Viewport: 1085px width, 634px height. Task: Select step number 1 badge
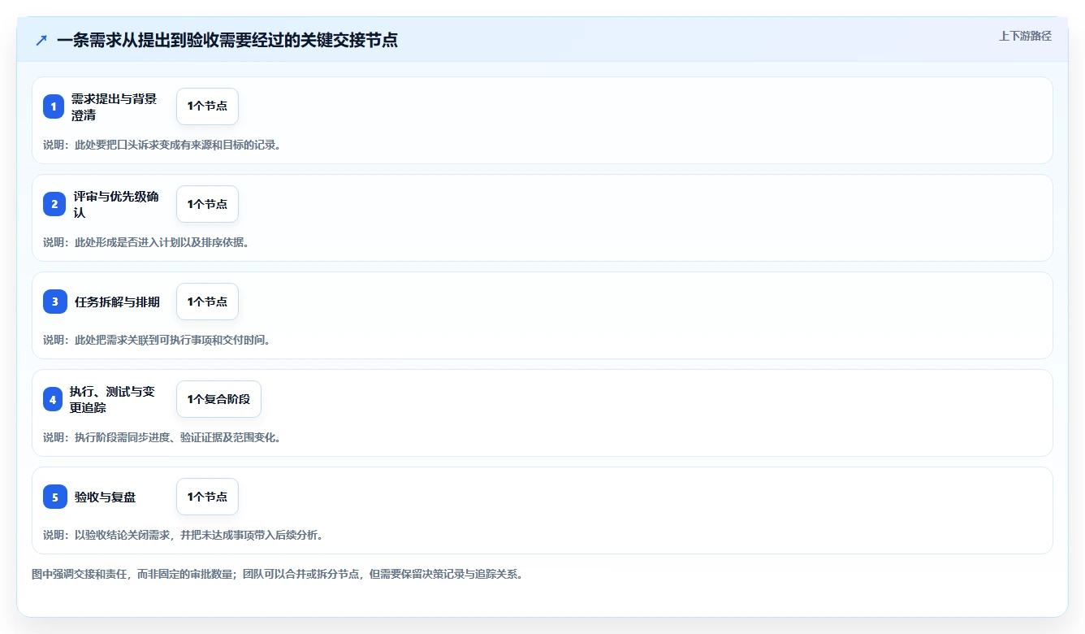point(54,106)
